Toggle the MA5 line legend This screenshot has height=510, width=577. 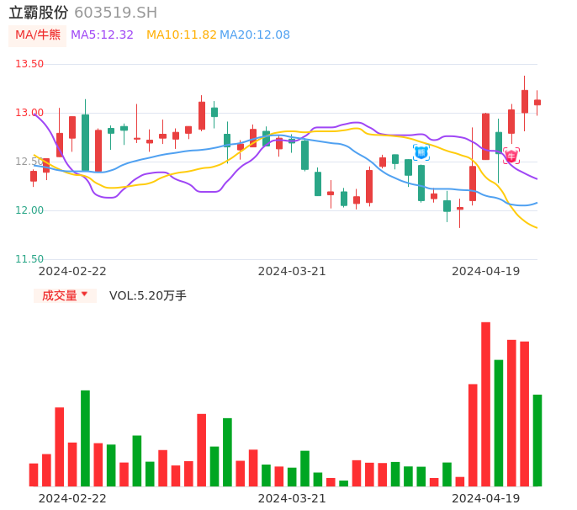click(102, 35)
